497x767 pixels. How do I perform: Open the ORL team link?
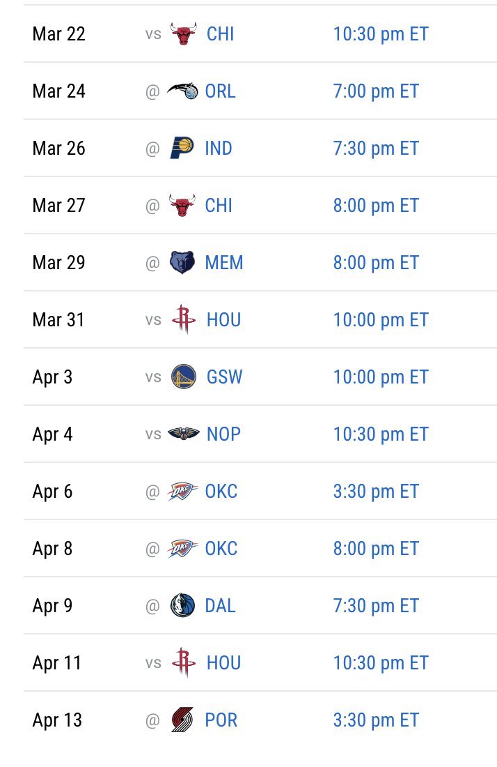pos(220,91)
